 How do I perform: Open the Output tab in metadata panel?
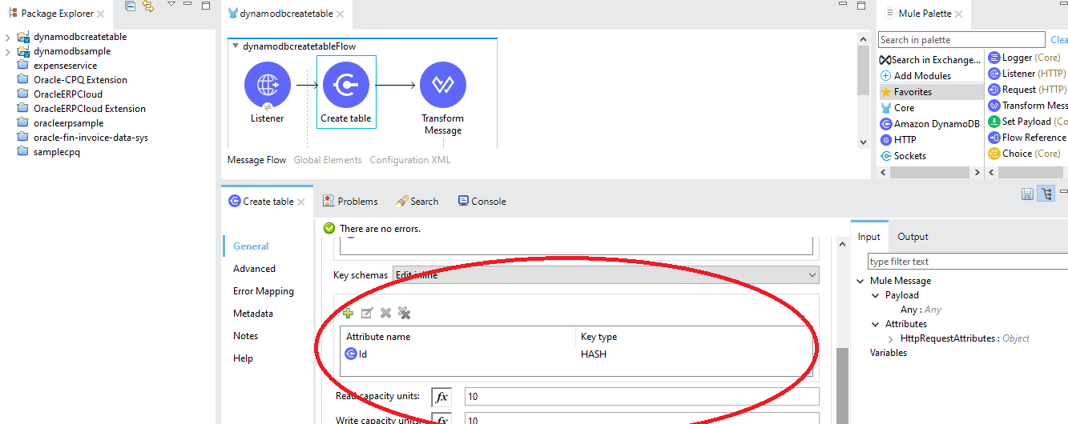coord(913,237)
